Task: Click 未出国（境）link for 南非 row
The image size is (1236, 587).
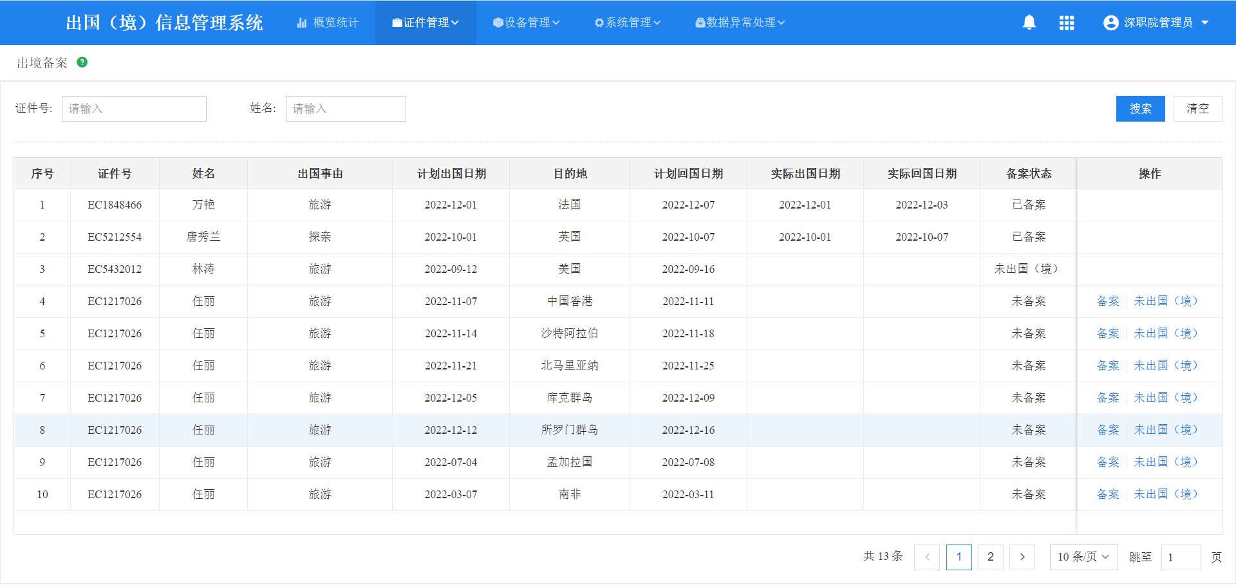Action: (x=1165, y=494)
